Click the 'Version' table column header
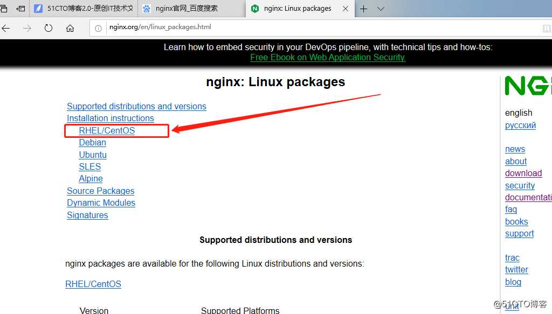 pyautogui.click(x=94, y=310)
